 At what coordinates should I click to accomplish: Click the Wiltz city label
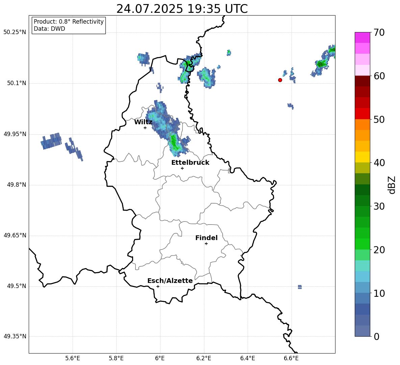[x=143, y=122]
